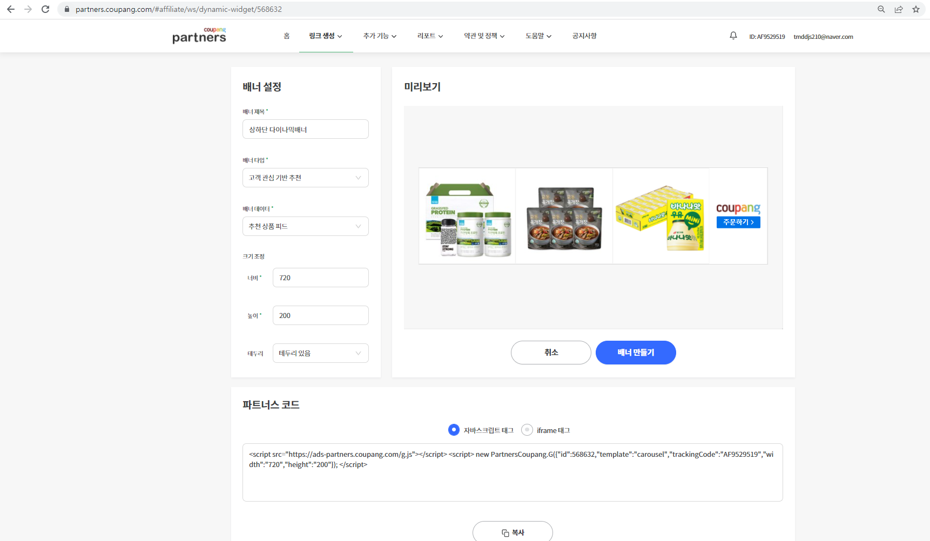Click the coupang logo in the banner preview
930x541 pixels.
738,208
